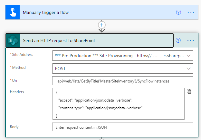Switch Headers to key-value mode

pyautogui.click(x=189, y=92)
